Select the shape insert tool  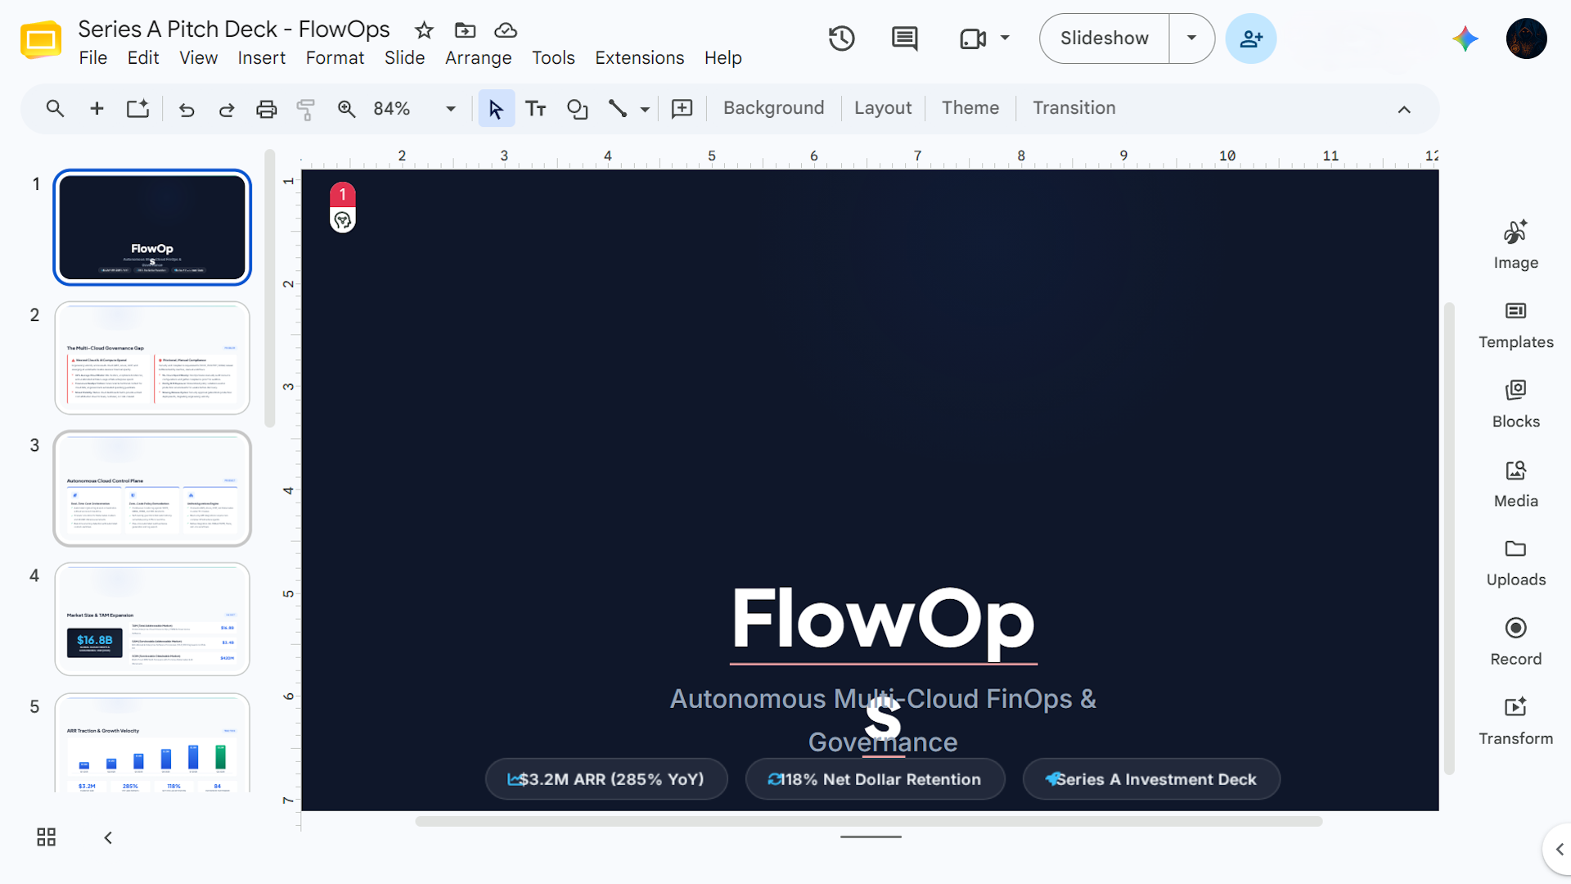[577, 109]
